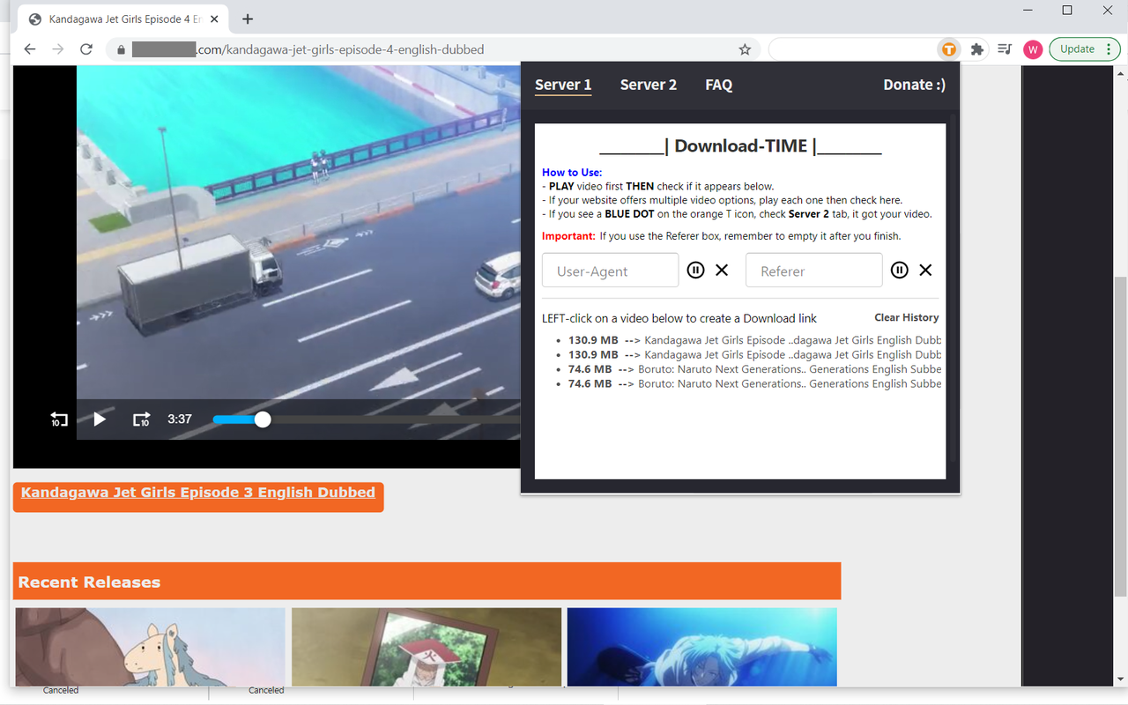Open Kandagawa Jet Girls Episode 3 English Dubbed
1128x705 pixels.
coord(197,492)
